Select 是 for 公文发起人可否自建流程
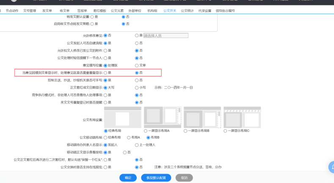This screenshot has height=183, width=334. click(x=105, y=43)
